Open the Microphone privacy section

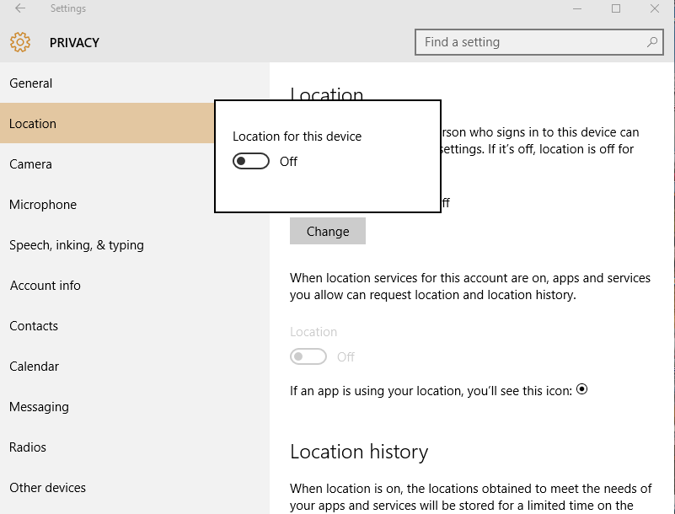43,204
